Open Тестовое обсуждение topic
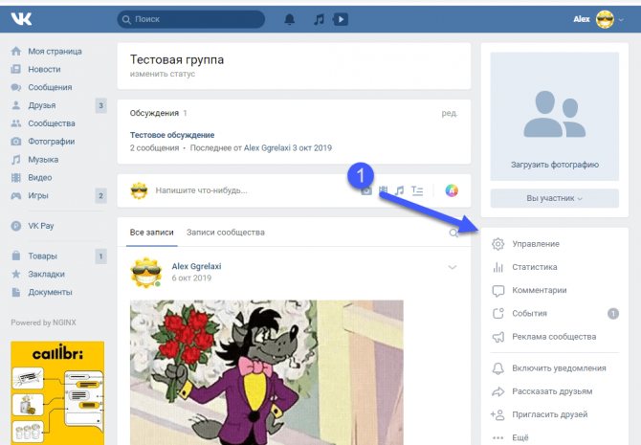Screen dimensions: 641x445 pos(172,135)
